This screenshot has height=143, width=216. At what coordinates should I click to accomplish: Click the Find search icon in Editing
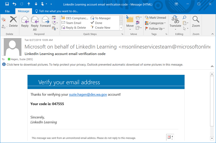click(185, 18)
